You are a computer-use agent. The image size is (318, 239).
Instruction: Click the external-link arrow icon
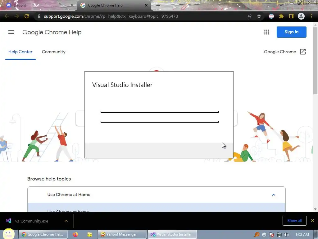(x=302, y=52)
